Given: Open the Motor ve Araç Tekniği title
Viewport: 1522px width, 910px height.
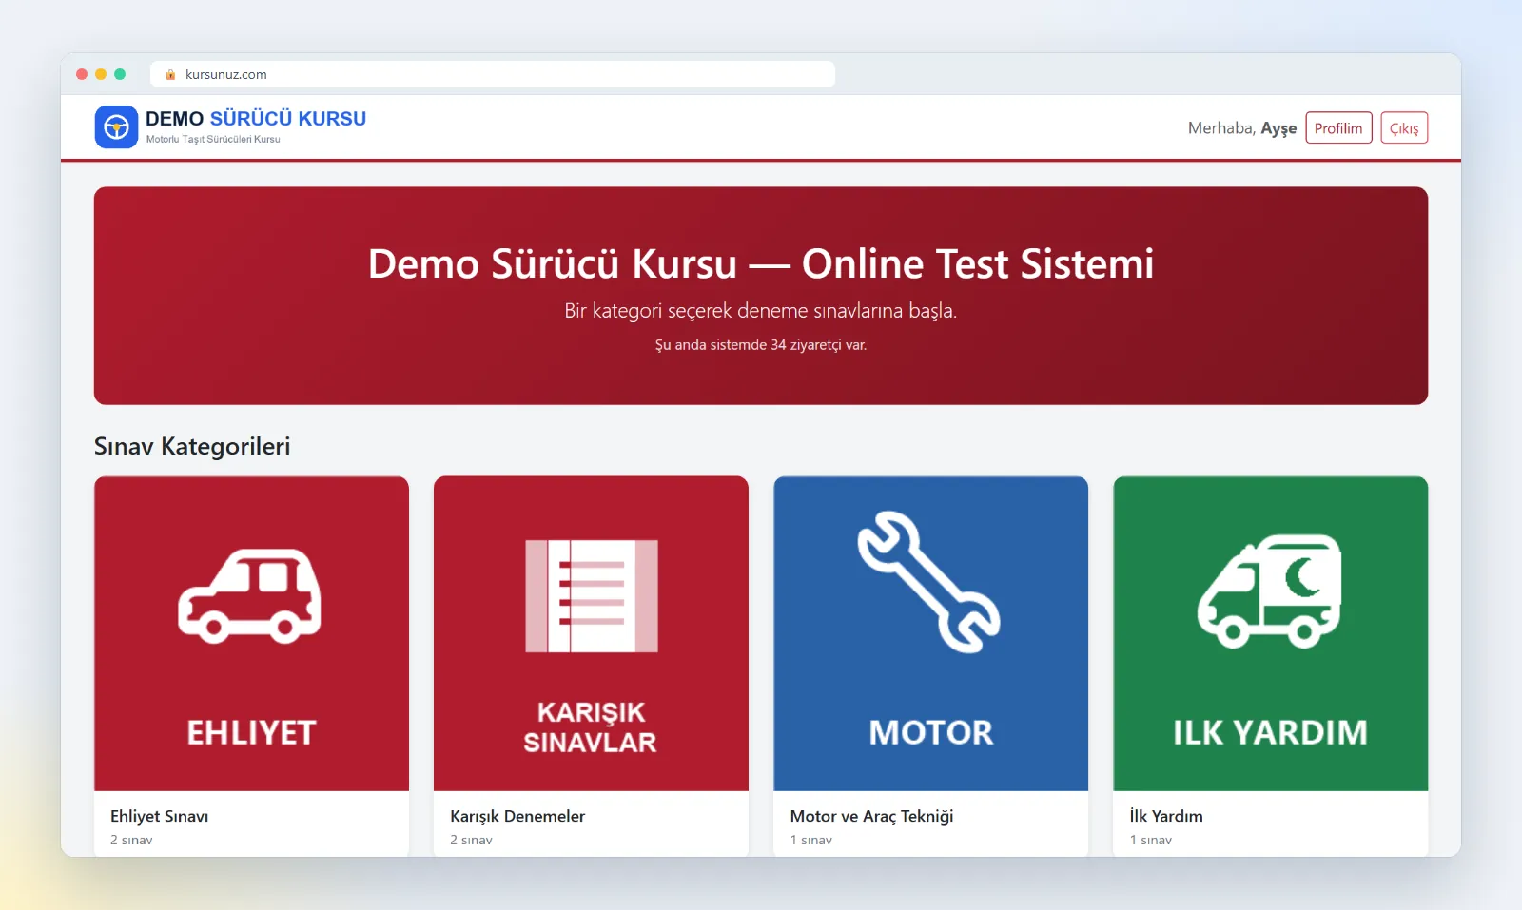Looking at the screenshot, I should [871, 816].
